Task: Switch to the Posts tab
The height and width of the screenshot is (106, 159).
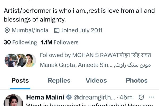Action: tap(20, 81)
